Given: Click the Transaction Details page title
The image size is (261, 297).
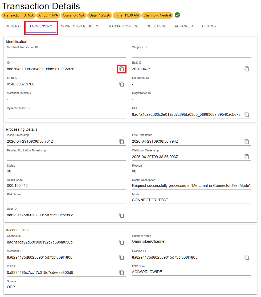Looking at the screenshot, I should 41,6.
